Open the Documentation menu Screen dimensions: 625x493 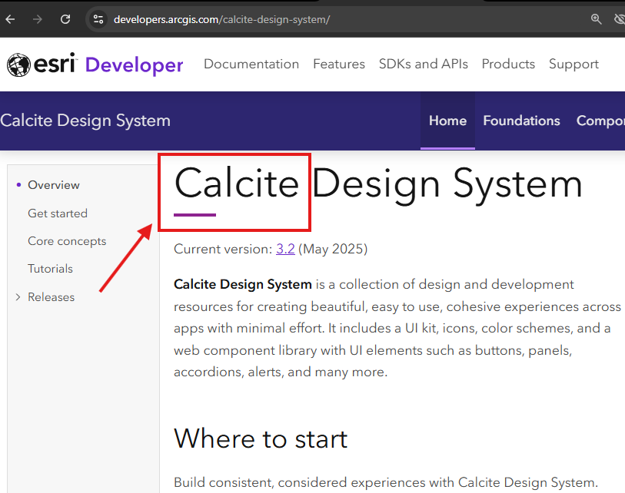click(251, 64)
